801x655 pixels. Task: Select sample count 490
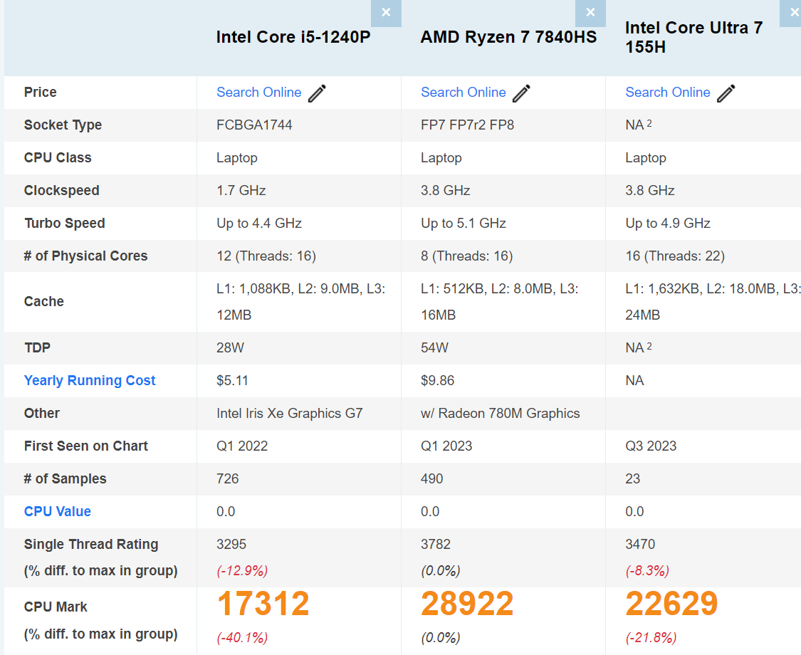[x=432, y=478]
